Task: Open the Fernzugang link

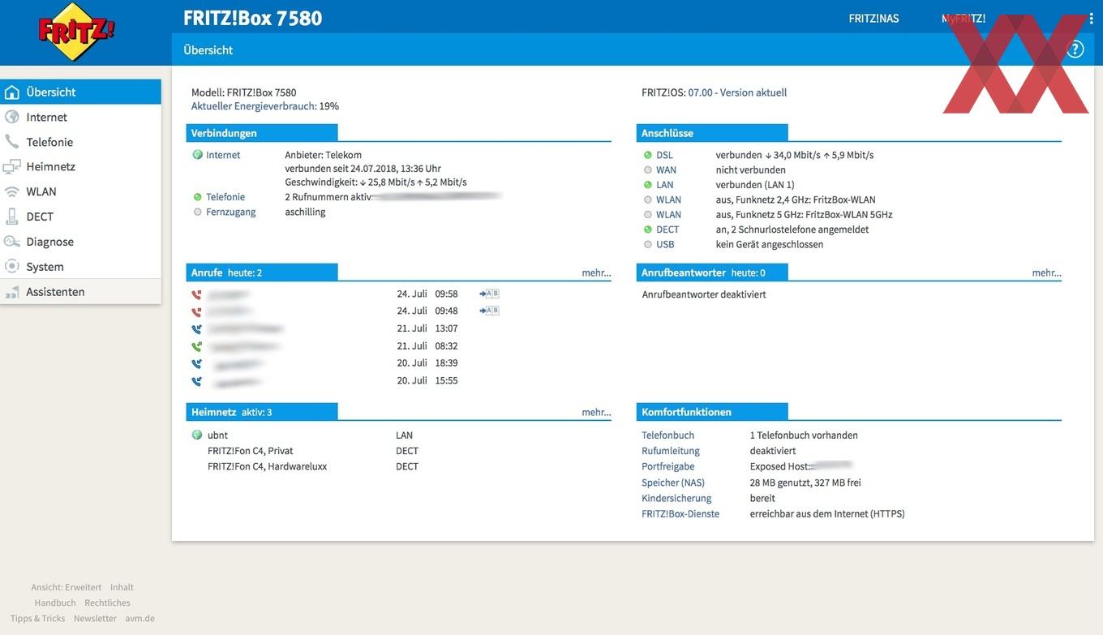Action: (x=230, y=212)
